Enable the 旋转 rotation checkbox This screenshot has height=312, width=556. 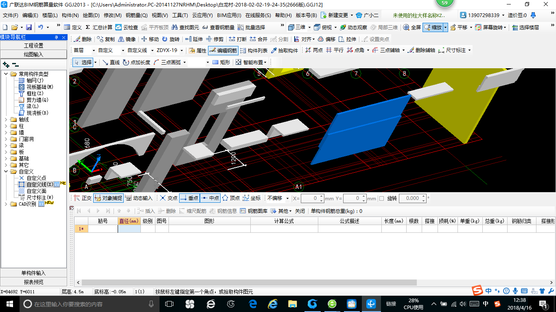pos(381,198)
